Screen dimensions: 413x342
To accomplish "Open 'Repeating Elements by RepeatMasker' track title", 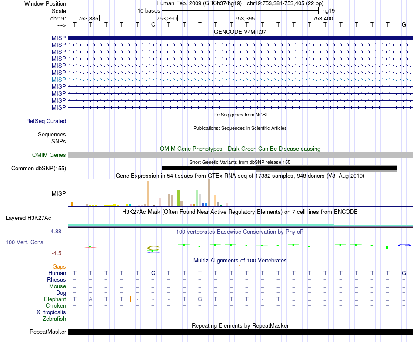I will click(x=240, y=325).
